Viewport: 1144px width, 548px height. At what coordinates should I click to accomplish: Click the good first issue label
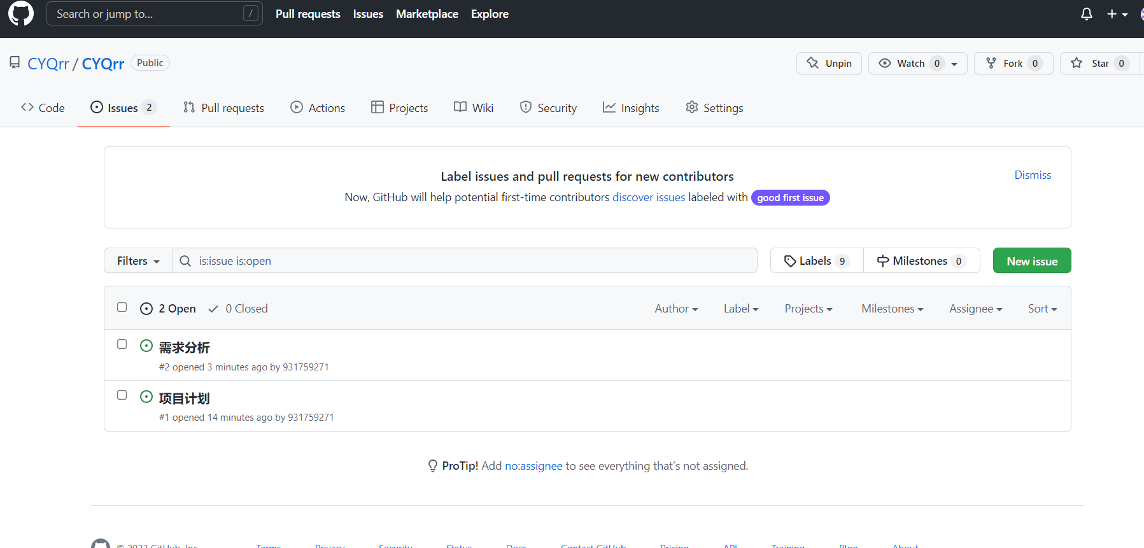[790, 198]
